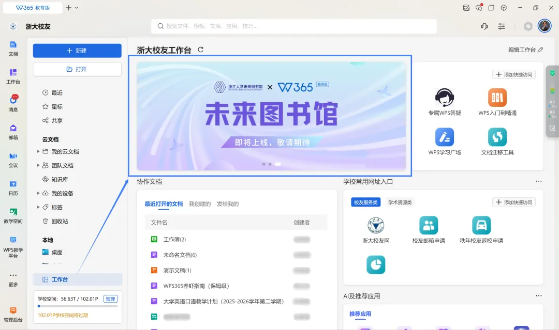Open WPS365养虾指南（保姆级）file
Viewport: 559px width, 330px height.
click(196, 286)
